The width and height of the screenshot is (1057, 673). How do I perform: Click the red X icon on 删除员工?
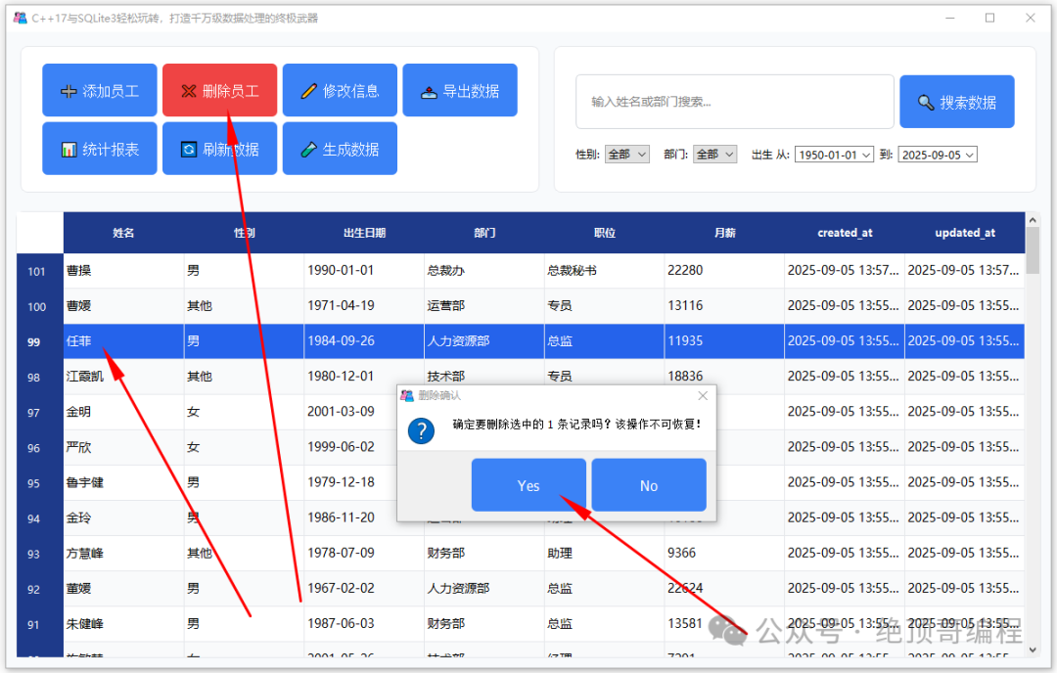tap(189, 91)
